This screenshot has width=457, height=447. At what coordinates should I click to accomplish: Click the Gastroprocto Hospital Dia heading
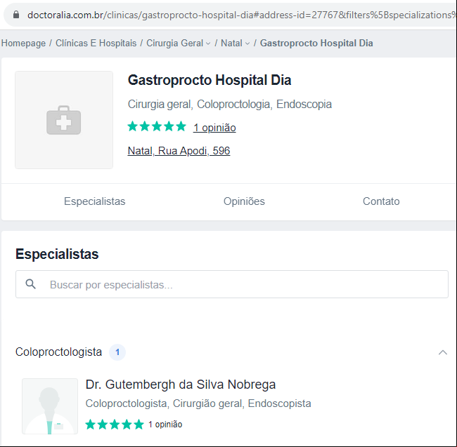coord(210,80)
